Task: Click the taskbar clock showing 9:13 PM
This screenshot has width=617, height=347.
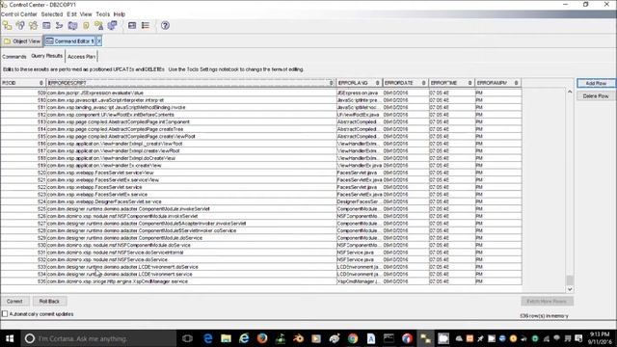Action: (x=600, y=338)
